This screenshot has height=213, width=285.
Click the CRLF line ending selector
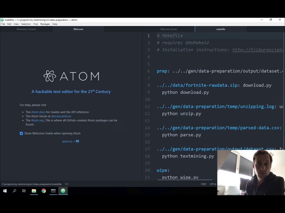[x=204, y=184]
